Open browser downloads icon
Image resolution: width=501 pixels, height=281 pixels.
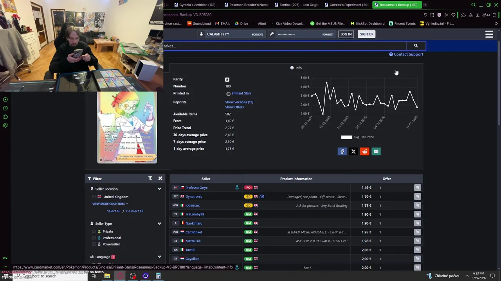pyautogui.click(x=478, y=15)
